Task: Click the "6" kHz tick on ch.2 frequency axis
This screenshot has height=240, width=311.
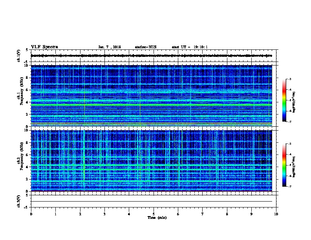Action: [x=27, y=155]
